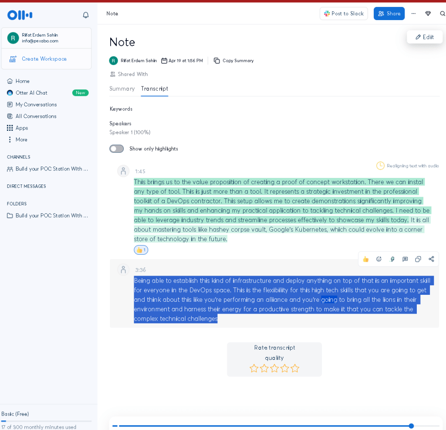Click Post to Slack button

pyautogui.click(x=344, y=14)
